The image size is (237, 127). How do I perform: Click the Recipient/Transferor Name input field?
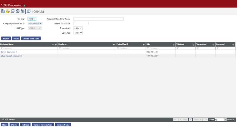[x=99, y=19]
